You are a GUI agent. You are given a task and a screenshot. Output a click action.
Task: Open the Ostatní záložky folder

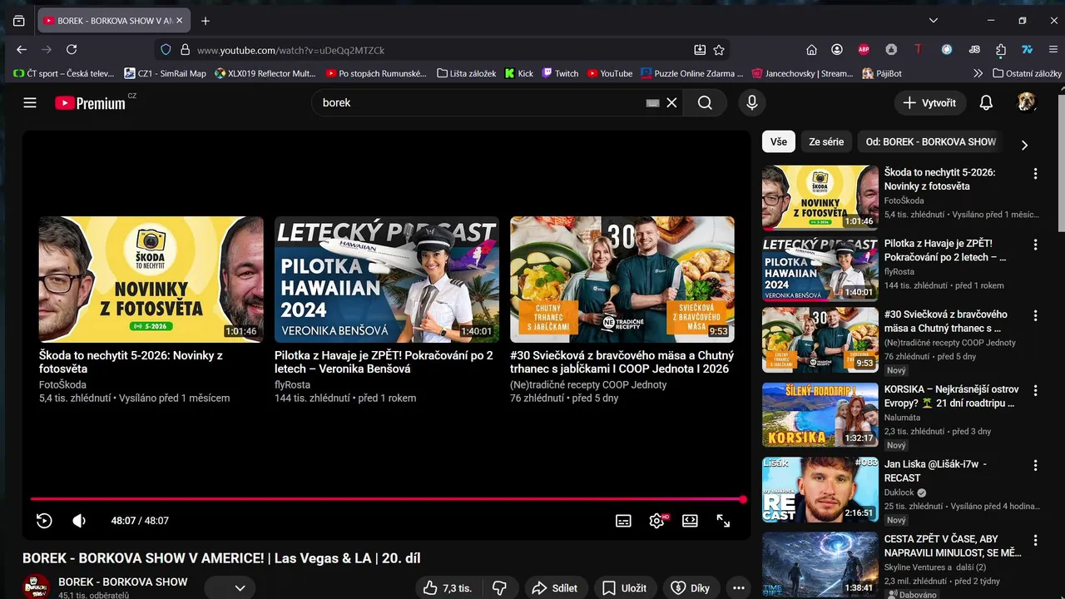[x=1027, y=73]
